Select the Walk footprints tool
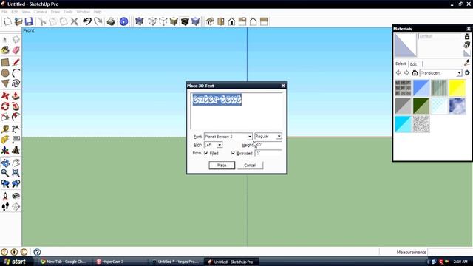Viewport: 473px width, 266px height. (x=5, y=206)
